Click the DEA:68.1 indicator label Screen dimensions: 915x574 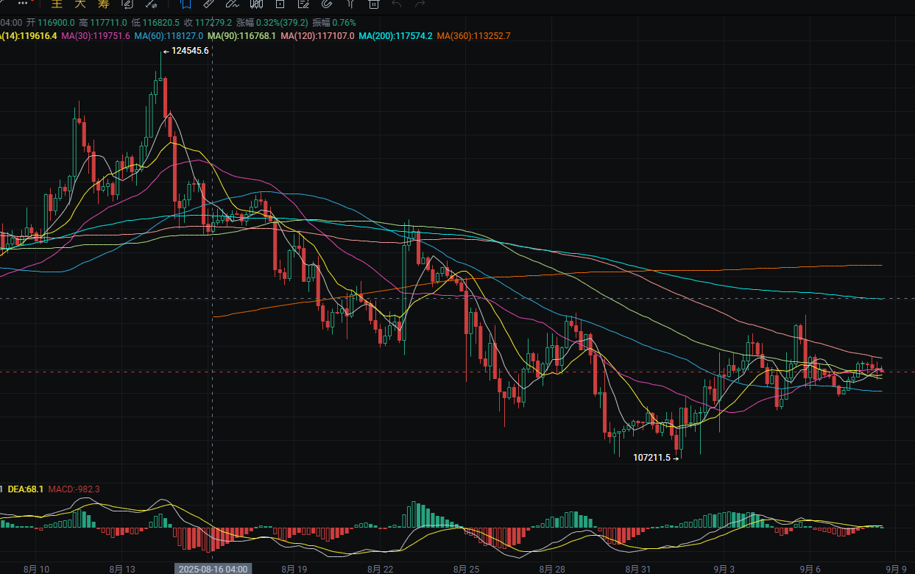click(x=26, y=489)
